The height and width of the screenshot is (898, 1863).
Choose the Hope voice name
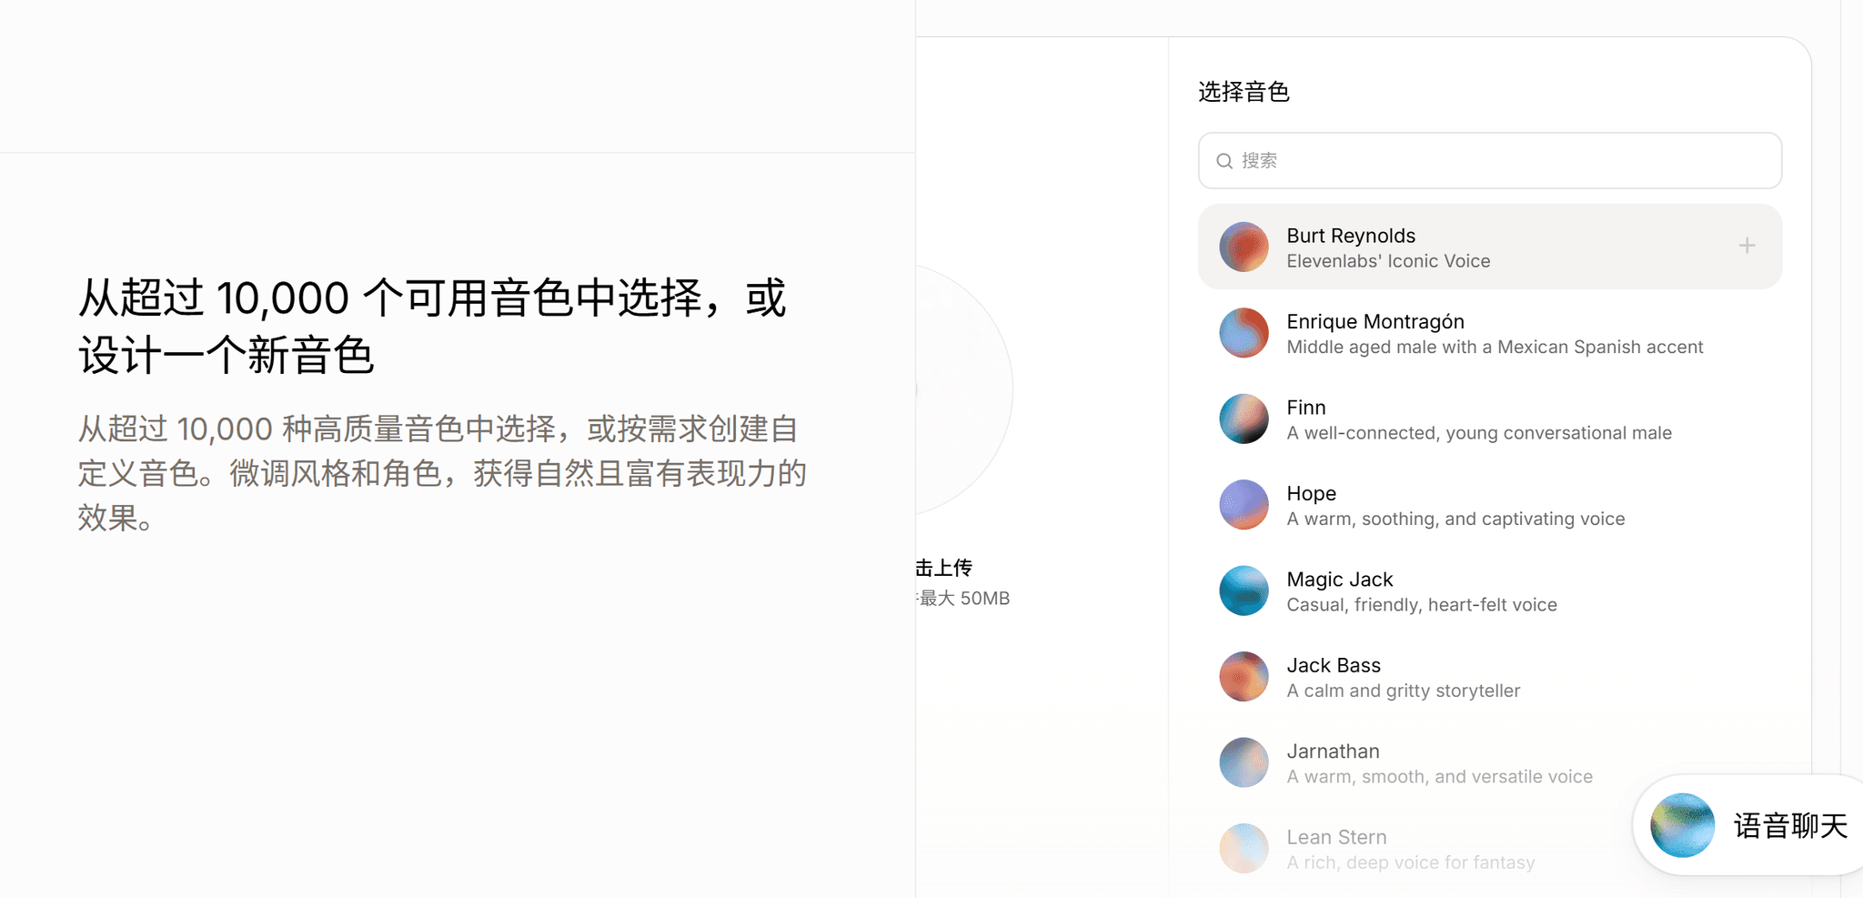point(1311,493)
